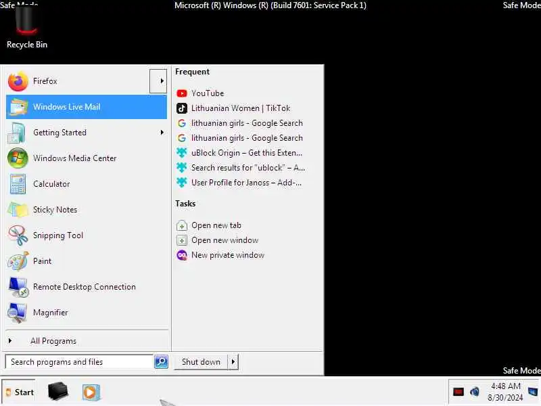
Task: Open the Shut down options arrow
Action: coord(233,362)
